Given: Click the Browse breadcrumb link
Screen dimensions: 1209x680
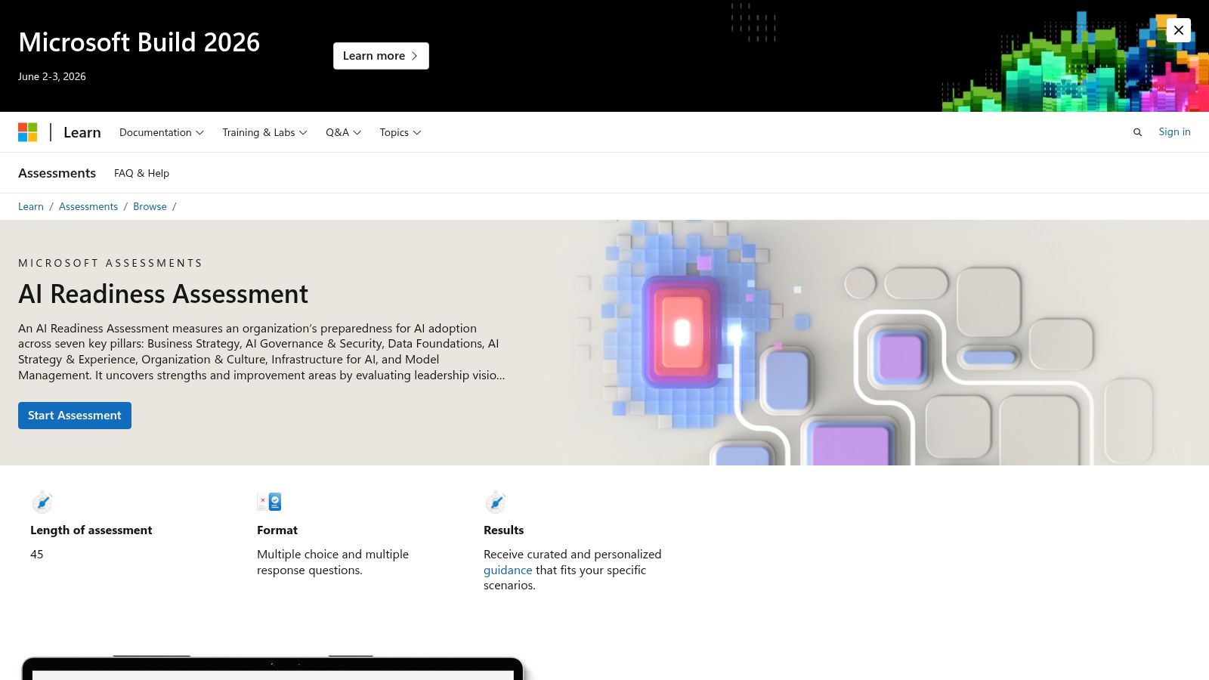Looking at the screenshot, I should [x=150, y=206].
